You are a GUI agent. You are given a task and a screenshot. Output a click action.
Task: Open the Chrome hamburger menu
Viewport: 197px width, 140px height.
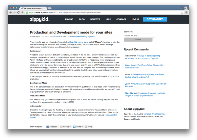click(186, 12)
